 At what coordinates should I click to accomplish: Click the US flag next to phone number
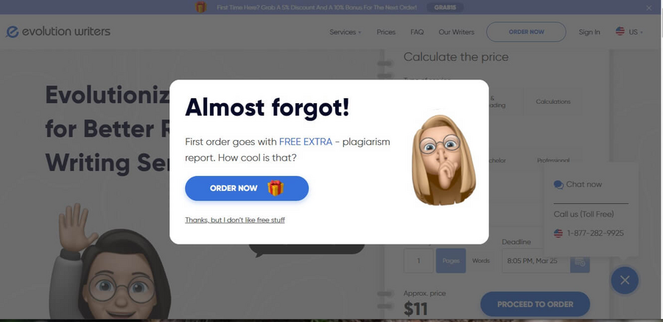(x=558, y=233)
